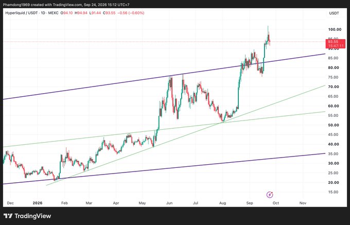Click the −0.56 (−0.60%) change value
The height and width of the screenshot is (225, 350).
click(x=131, y=13)
